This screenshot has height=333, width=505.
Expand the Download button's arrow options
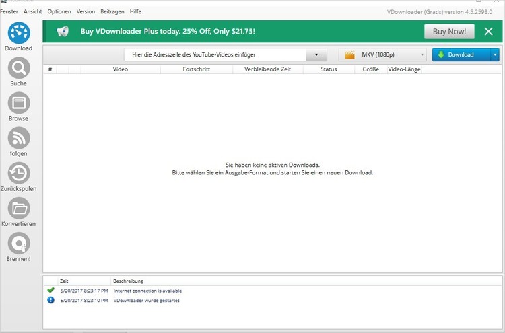click(495, 54)
